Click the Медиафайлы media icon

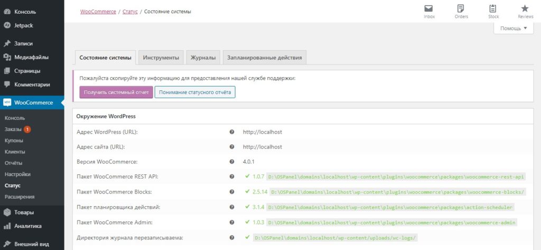click(7, 57)
